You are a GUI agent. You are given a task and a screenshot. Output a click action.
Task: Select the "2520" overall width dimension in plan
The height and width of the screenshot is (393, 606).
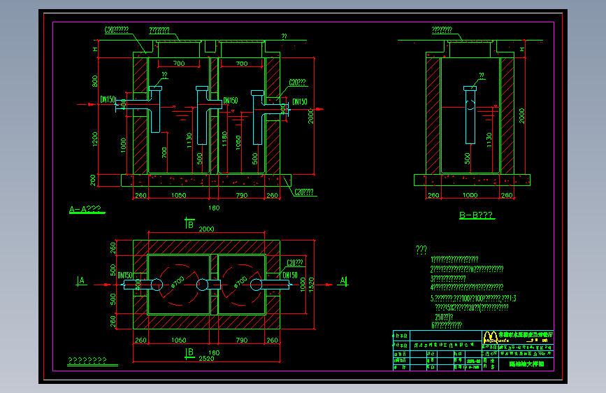206,359
